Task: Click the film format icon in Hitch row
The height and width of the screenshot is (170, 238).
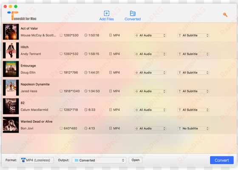Action: [x=110, y=54]
